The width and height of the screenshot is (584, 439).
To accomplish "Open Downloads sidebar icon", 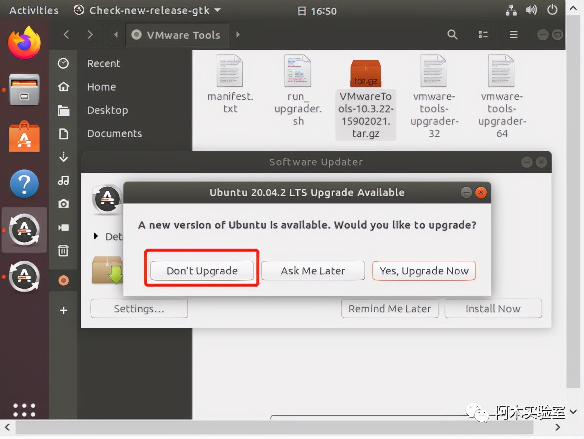I will 63,157.
